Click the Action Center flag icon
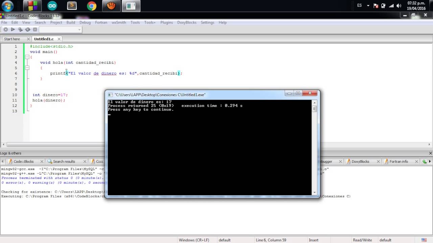The width and height of the screenshot is (433, 243). pos(376,6)
